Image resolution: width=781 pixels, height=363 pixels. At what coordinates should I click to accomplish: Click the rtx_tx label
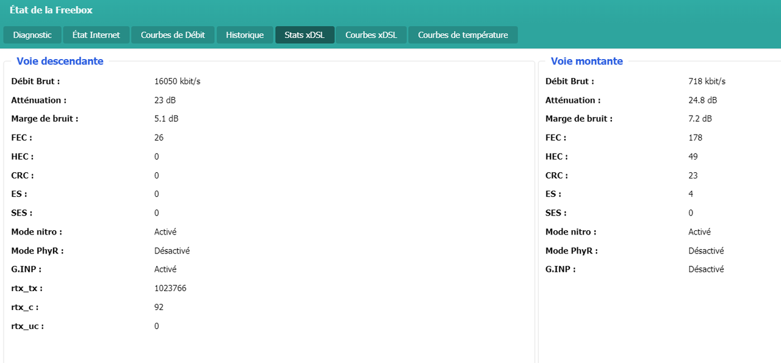(27, 288)
